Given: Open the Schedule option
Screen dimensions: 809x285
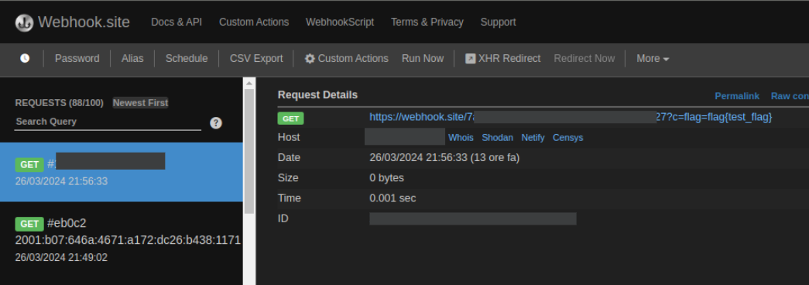Looking at the screenshot, I should pos(187,58).
